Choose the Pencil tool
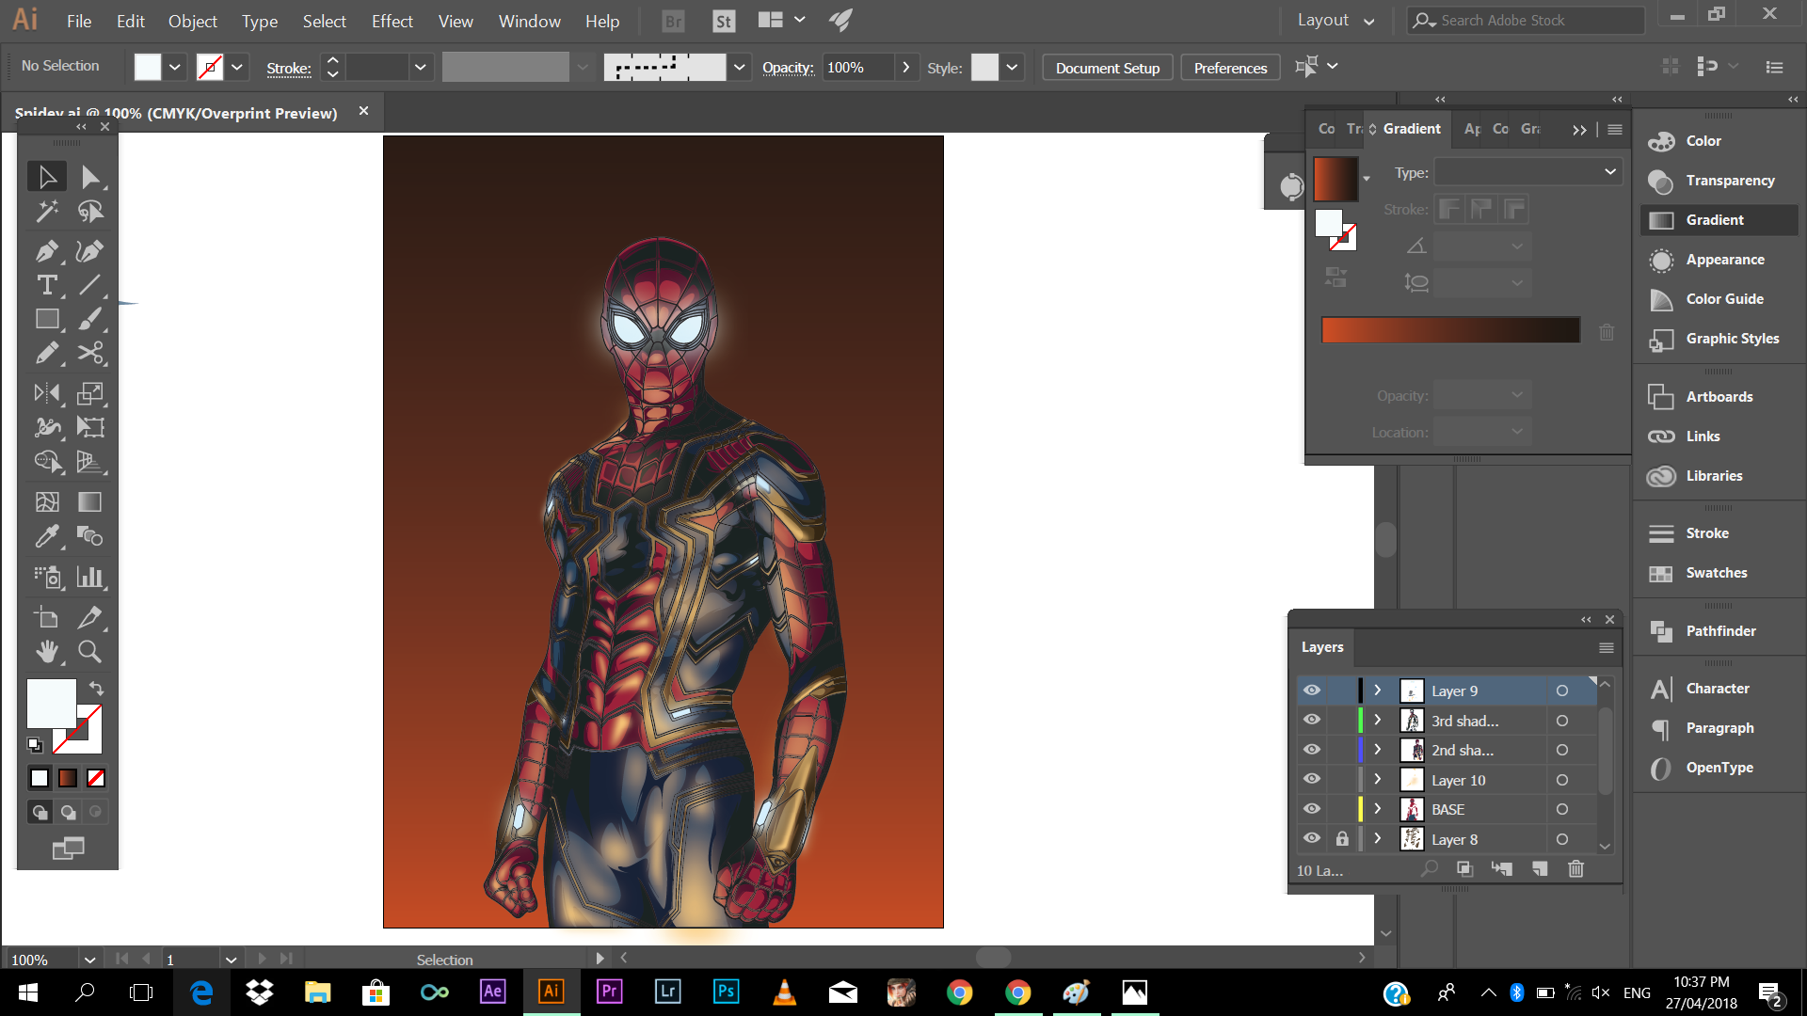Screen dimensions: 1807x1016 coord(47,354)
